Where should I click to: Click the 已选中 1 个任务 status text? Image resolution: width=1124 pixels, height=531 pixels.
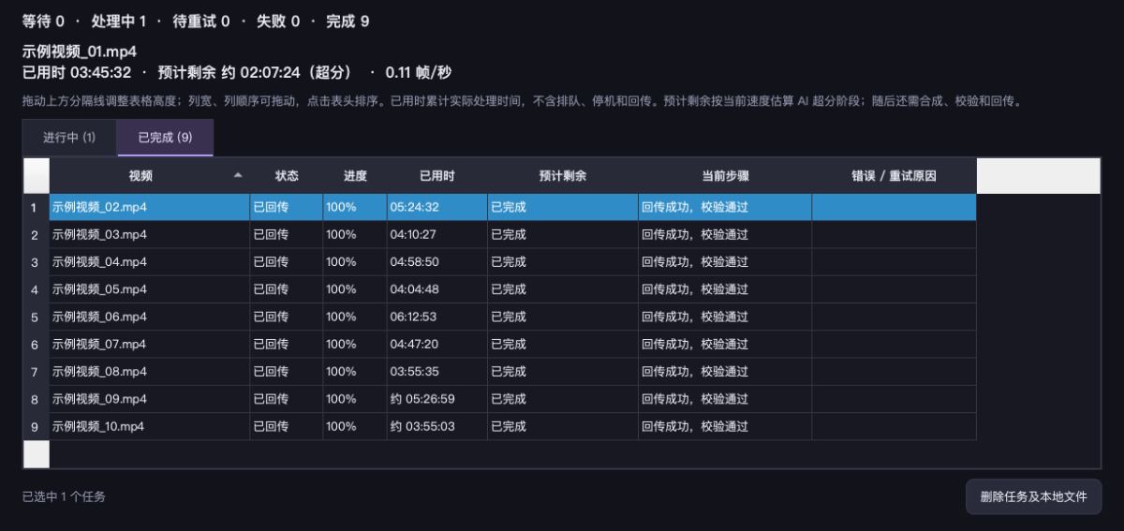[x=64, y=496]
